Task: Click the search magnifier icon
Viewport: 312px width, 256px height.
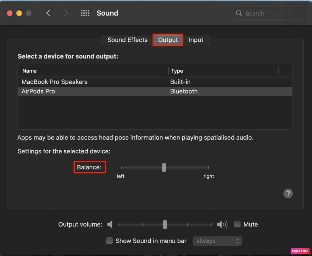Action: [x=239, y=13]
